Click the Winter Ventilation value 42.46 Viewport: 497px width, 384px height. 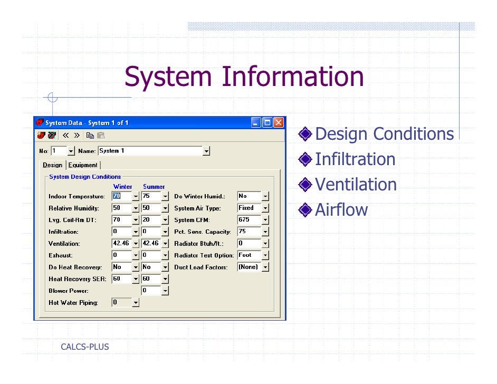pyautogui.click(x=122, y=243)
